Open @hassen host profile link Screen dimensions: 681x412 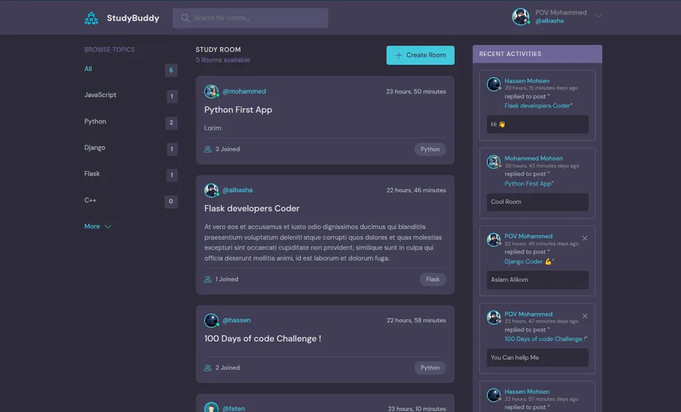[236, 320]
